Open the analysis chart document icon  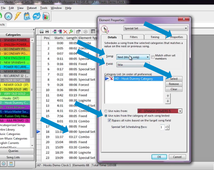click(46, 16)
